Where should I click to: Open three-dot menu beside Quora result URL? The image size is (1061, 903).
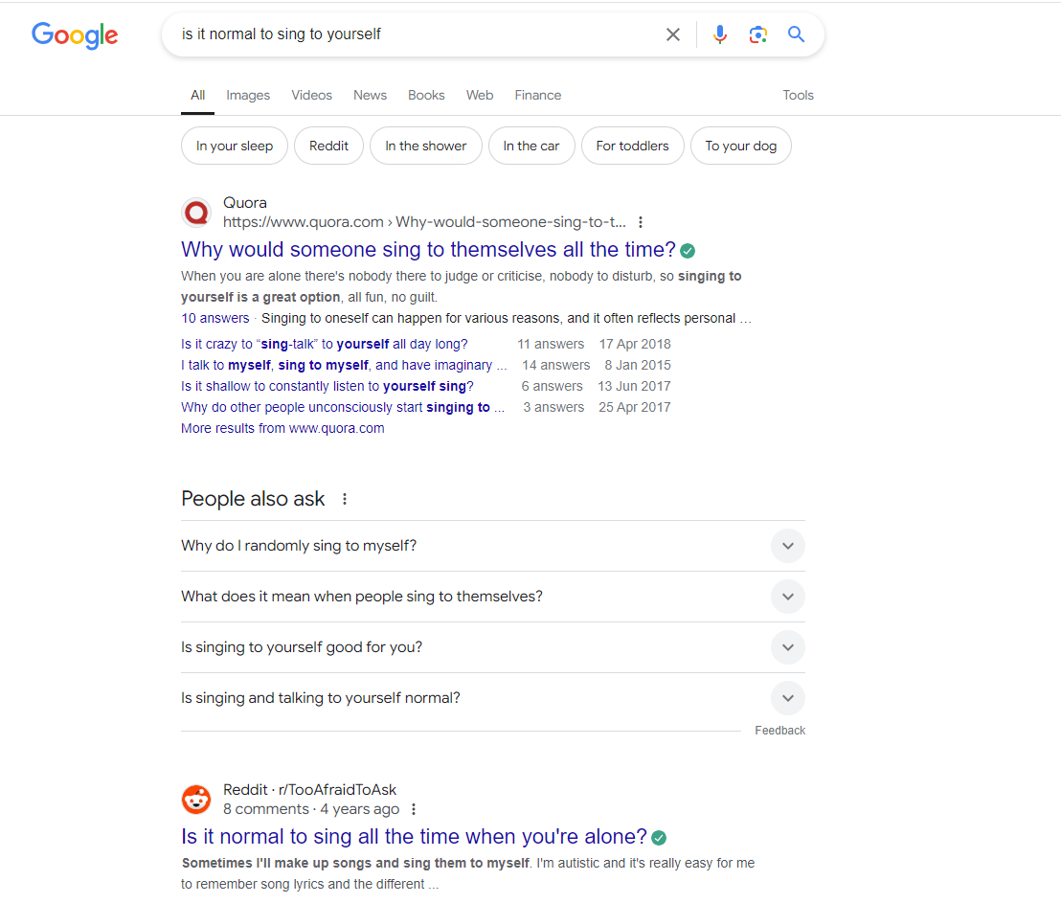point(641,222)
